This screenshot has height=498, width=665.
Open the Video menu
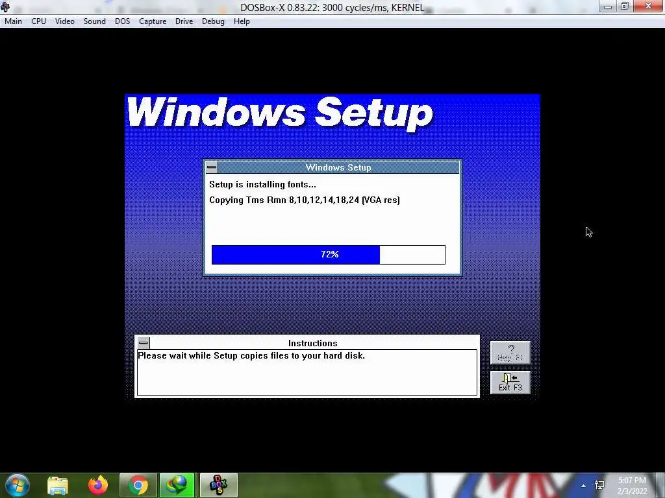tap(64, 21)
